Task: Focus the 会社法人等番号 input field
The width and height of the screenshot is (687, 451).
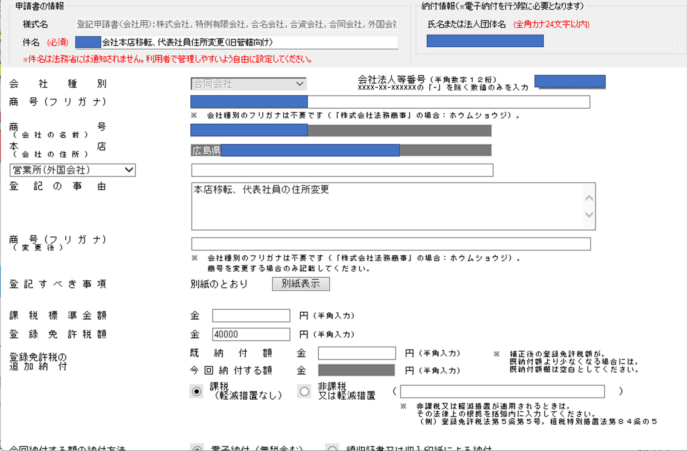Action: coord(570,82)
